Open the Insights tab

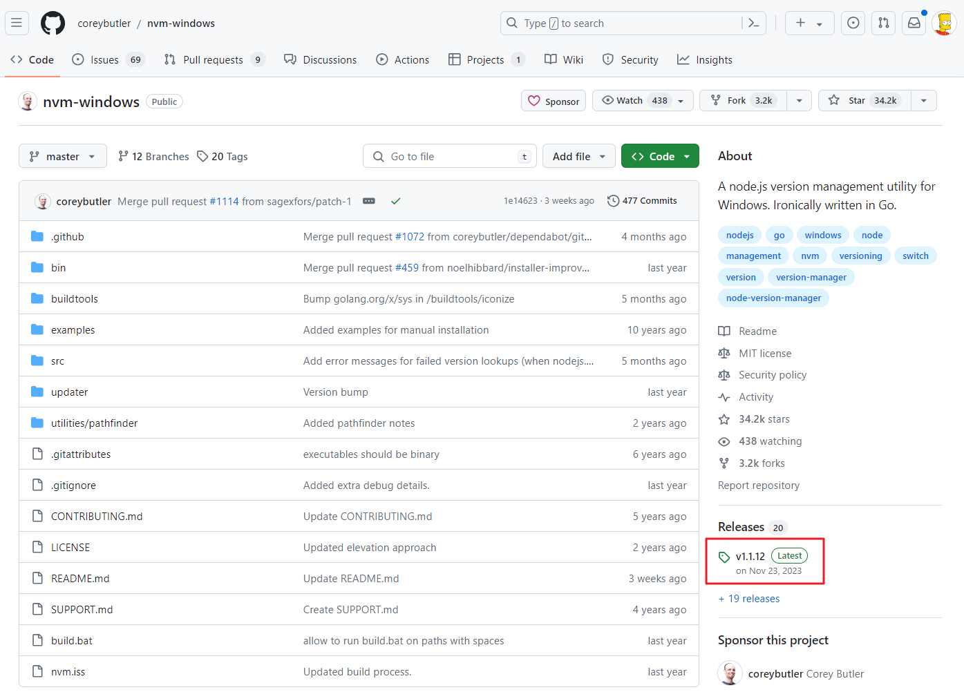coord(705,60)
